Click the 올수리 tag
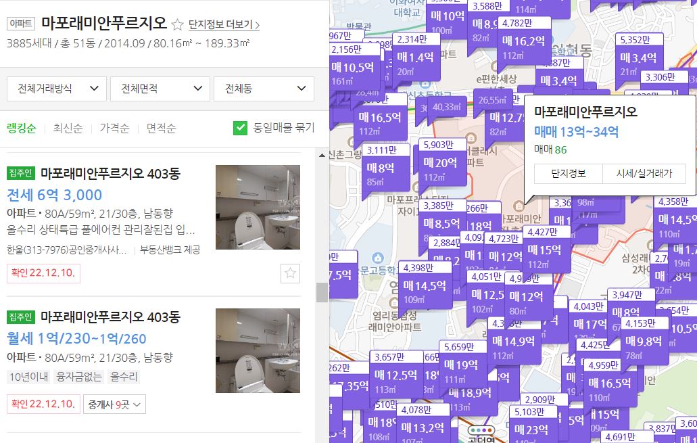 point(124,377)
